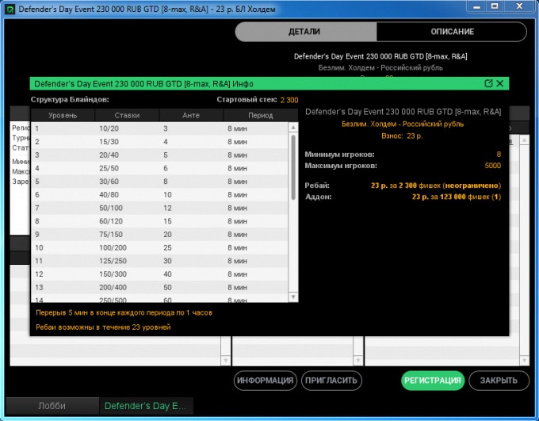Close the green Инфо panel with X
This screenshot has width=539, height=421.
tap(501, 83)
